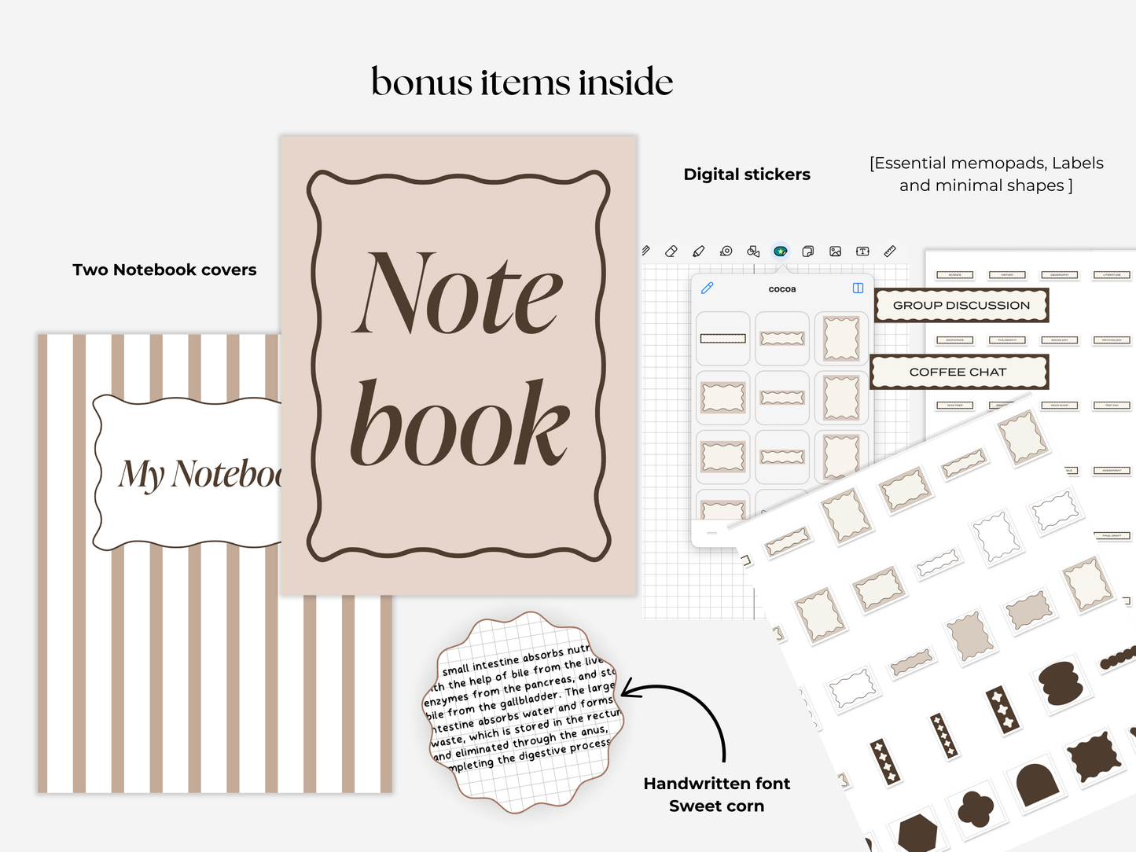
Task: Select the first rectangle memo sticker in cocoa panel
Action: click(722, 339)
